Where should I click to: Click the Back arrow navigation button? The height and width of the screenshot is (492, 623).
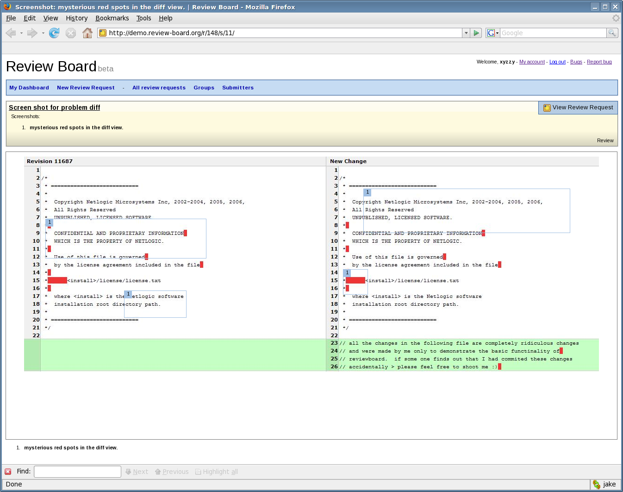[x=11, y=33]
